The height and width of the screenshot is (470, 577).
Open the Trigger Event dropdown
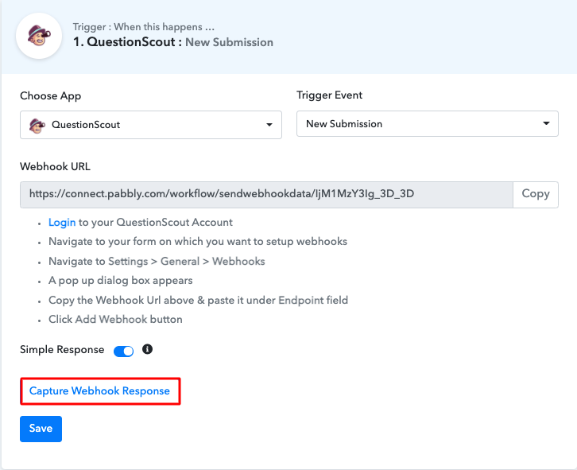(428, 124)
